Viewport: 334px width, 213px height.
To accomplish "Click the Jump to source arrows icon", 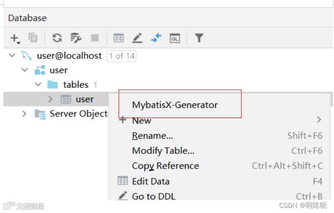I will (x=156, y=38).
